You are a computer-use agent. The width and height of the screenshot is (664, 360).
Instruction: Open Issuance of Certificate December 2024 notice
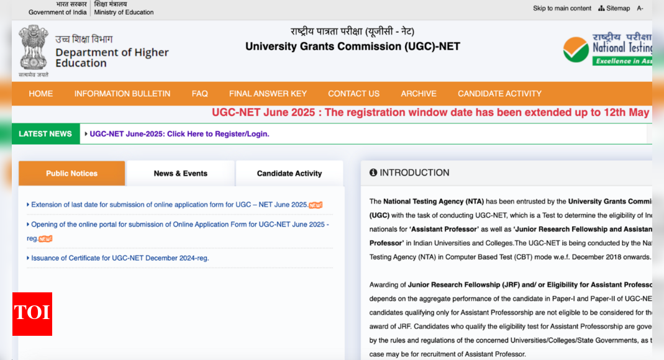(120, 258)
